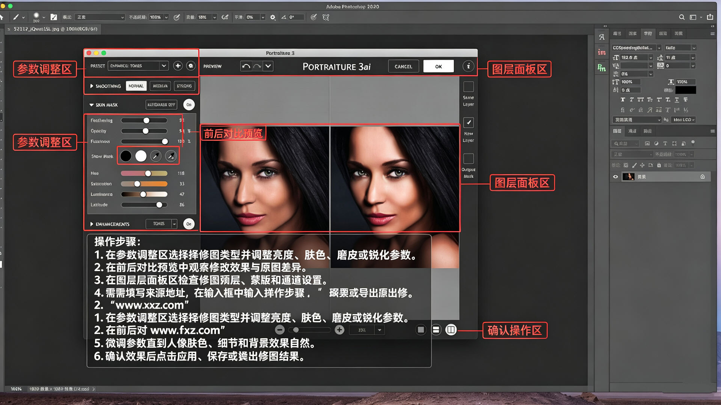Click the Share icon in Photoshop
This screenshot has height=405, width=721.
710,17
